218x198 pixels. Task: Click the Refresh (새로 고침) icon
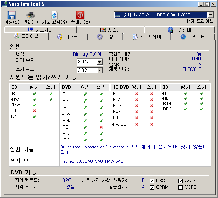tap(54, 15)
